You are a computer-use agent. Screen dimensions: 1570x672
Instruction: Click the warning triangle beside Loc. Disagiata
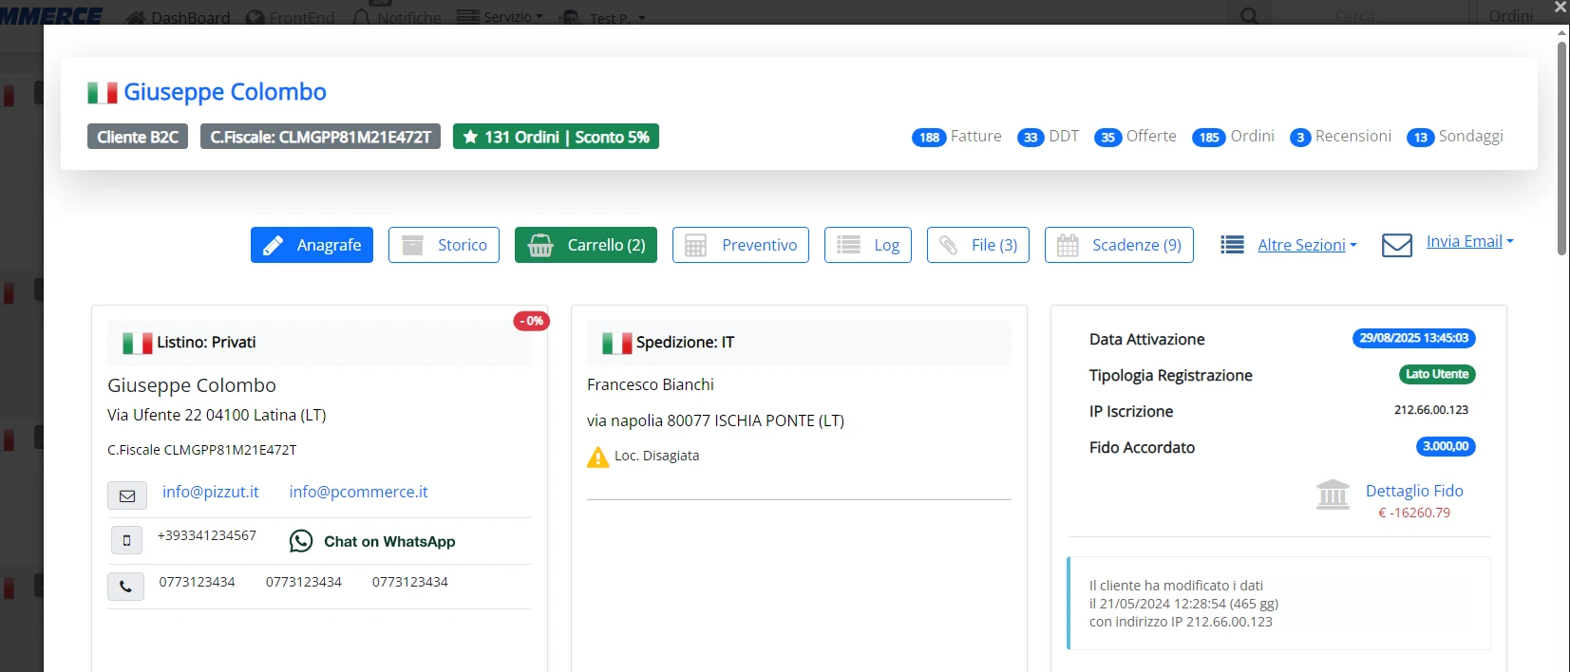coord(598,457)
